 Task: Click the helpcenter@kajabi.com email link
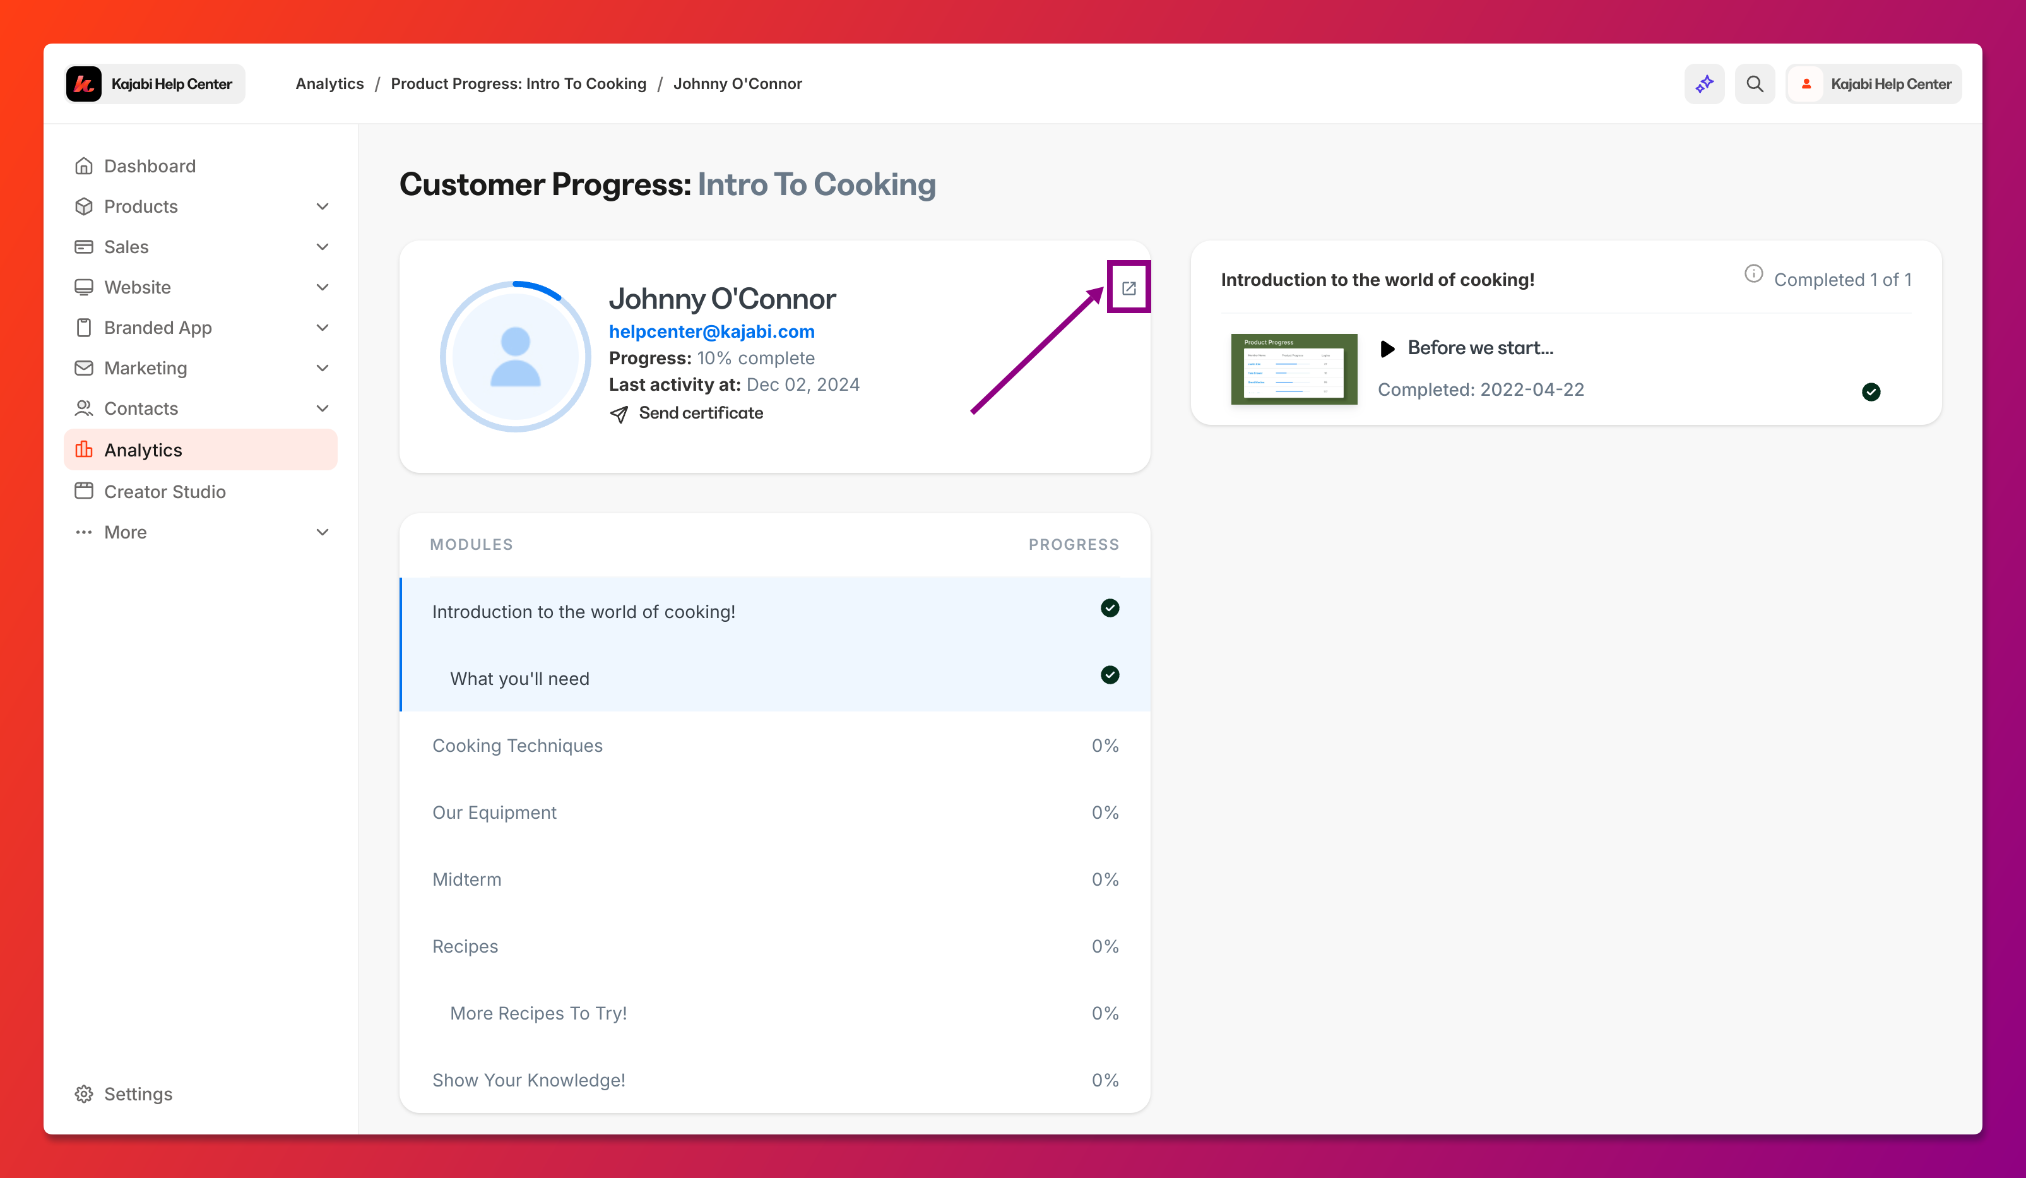point(711,331)
